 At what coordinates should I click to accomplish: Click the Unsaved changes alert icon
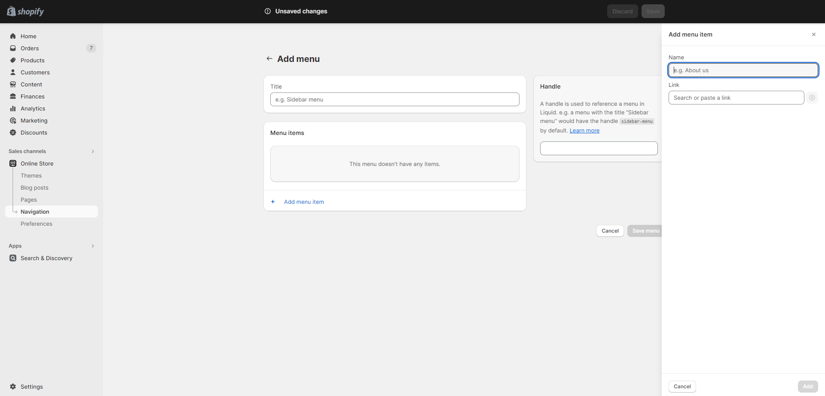(x=268, y=11)
